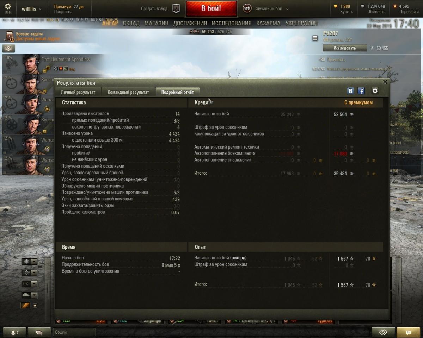Toggle the elite vehicles filter checkbox

click(x=35, y=306)
